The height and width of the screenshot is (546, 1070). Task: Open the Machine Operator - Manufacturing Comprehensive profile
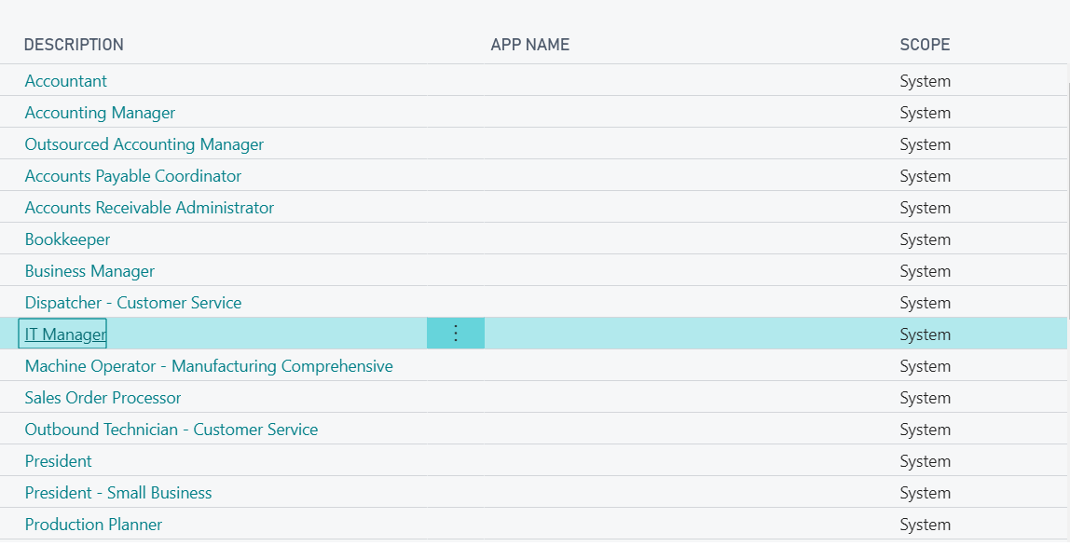point(209,365)
